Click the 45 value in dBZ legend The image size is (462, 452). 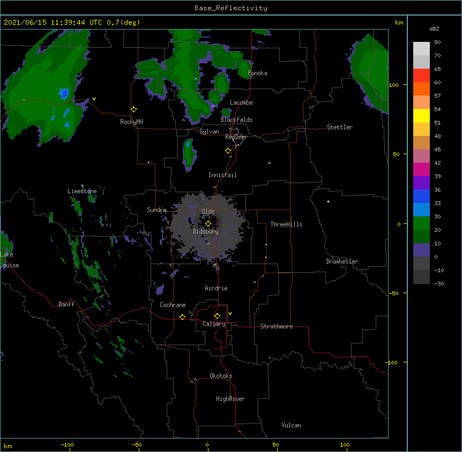pyautogui.click(x=437, y=149)
